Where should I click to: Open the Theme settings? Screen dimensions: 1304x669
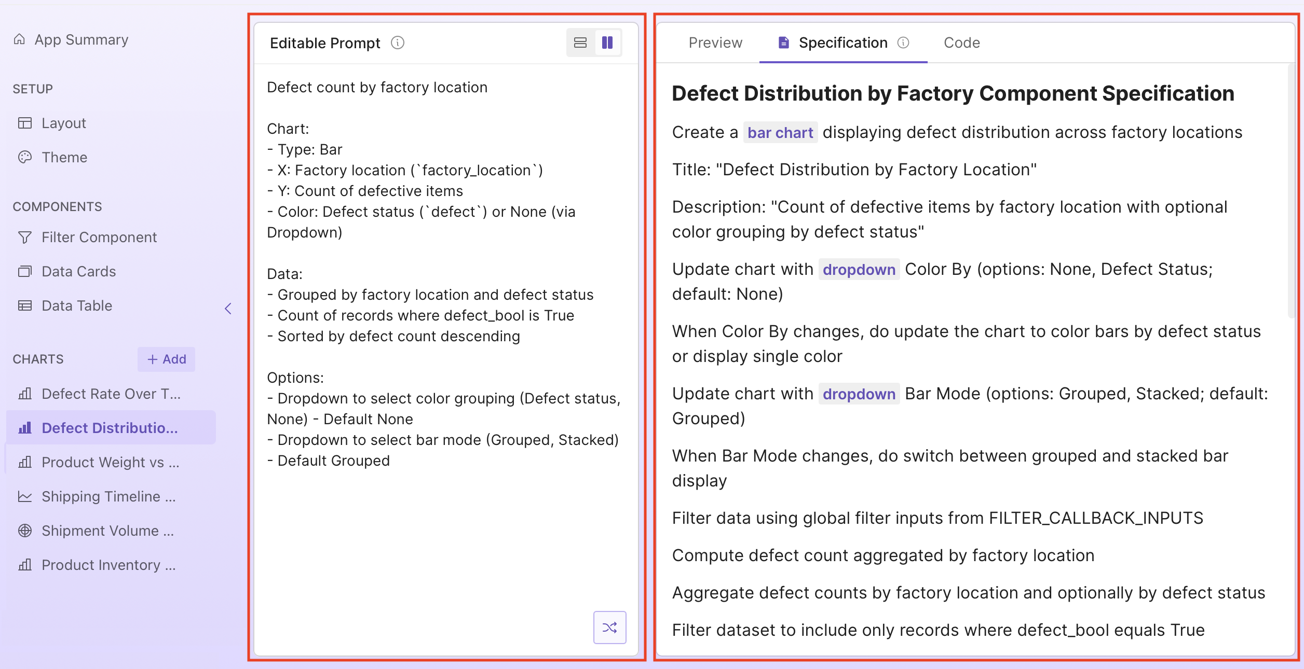click(x=64, y=157)
